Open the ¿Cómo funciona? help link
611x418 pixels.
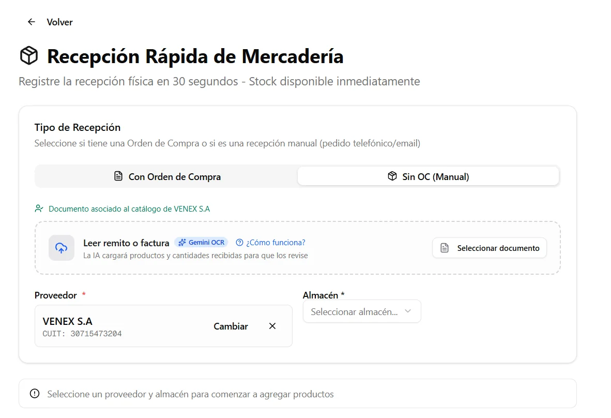point(270,243)
